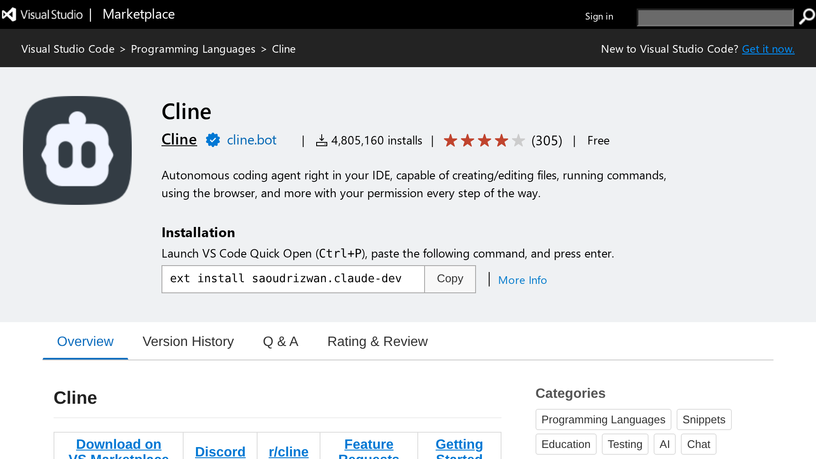Select the AI category tag

(664, 444)
